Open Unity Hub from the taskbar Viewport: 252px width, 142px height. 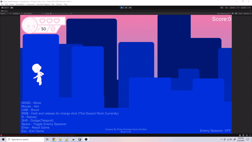(x=73, y=139)
